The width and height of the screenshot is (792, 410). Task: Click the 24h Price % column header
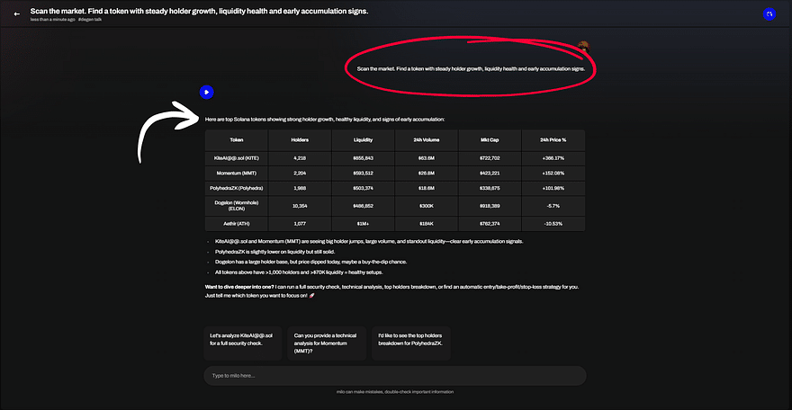(x=553, y=140)
